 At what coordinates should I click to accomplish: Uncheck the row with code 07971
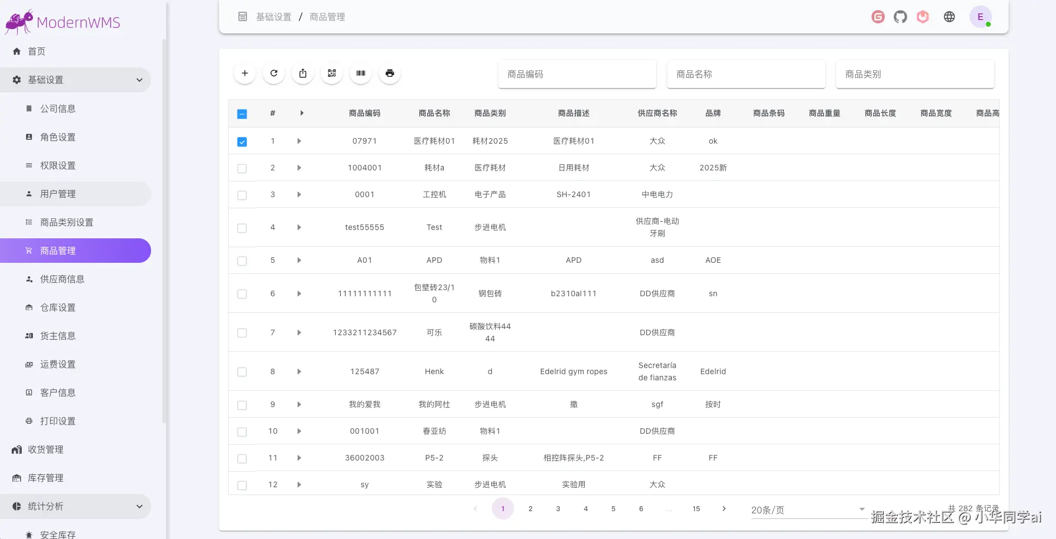coord(242,141)
